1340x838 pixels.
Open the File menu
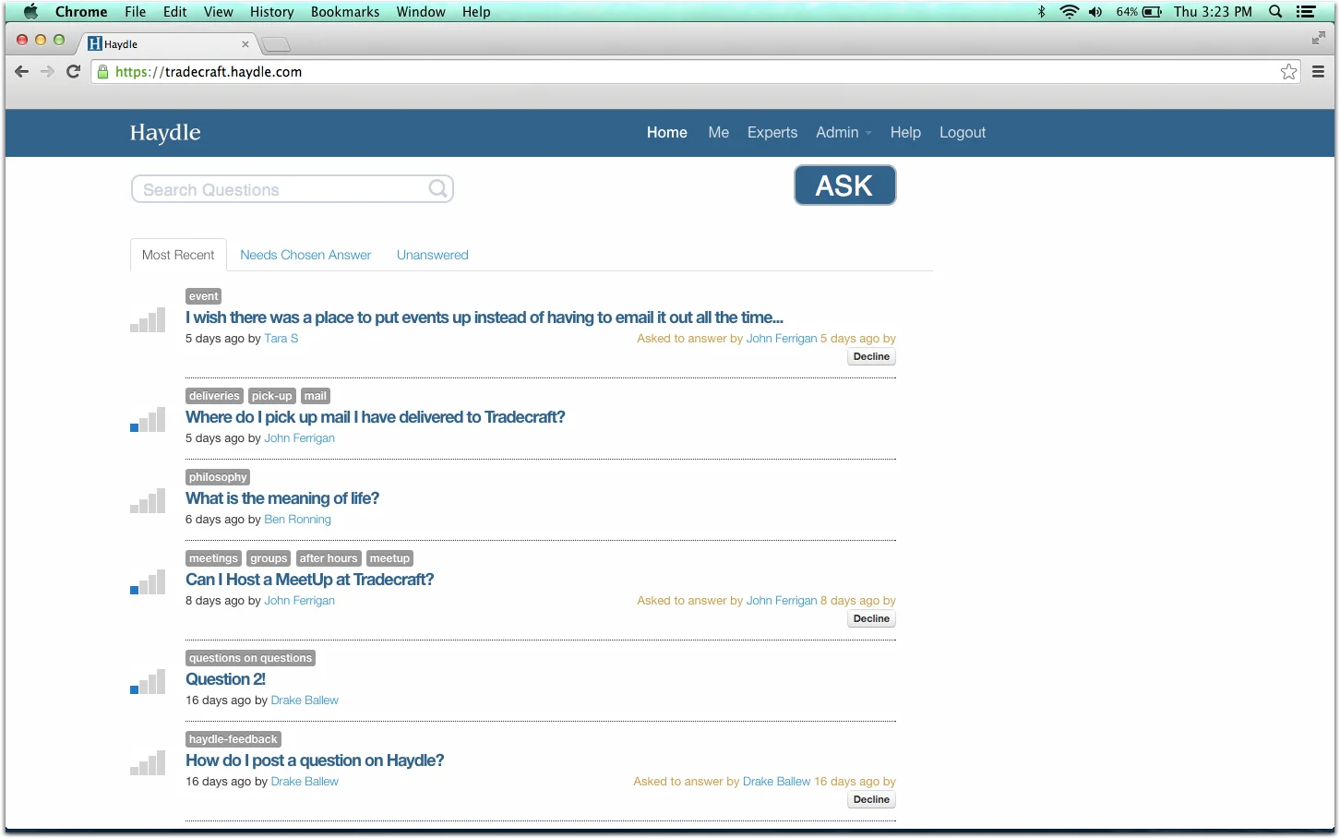[x=136, y=12]
